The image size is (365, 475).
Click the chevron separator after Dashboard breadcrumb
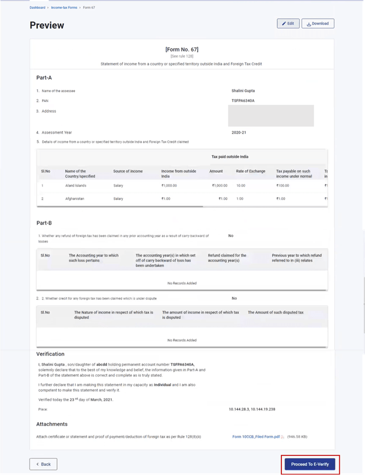(49, 7)
